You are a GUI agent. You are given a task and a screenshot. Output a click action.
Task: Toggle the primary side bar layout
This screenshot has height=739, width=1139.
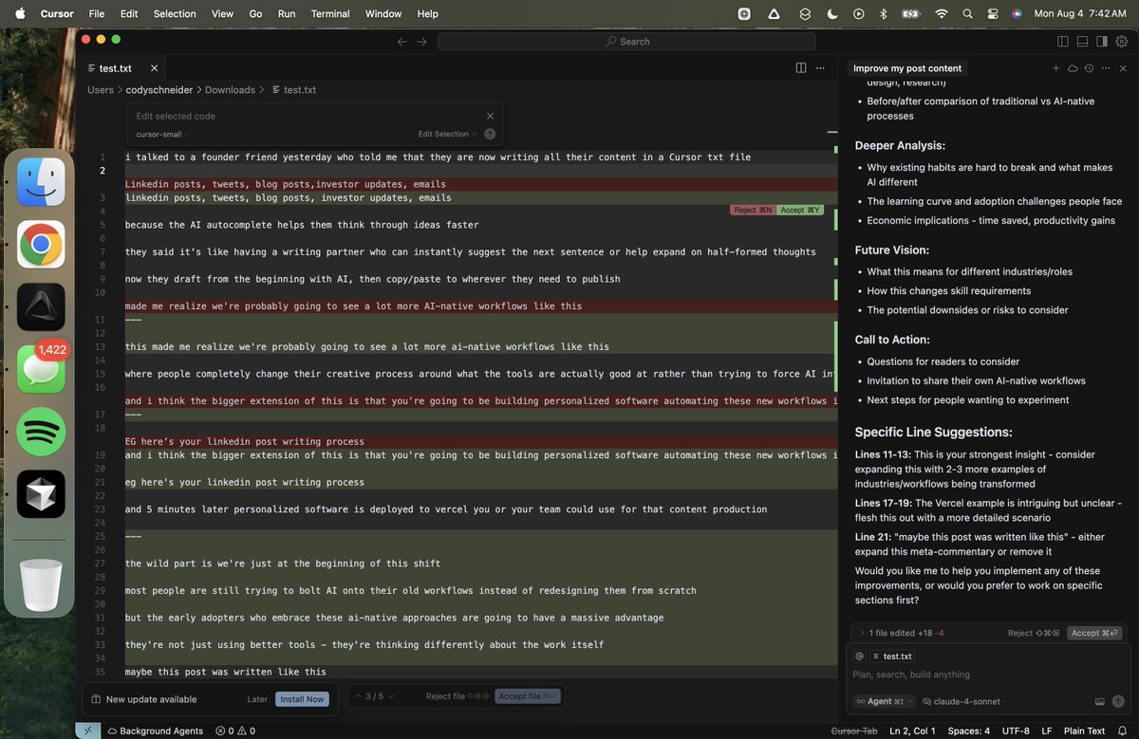coord(1063,42)
